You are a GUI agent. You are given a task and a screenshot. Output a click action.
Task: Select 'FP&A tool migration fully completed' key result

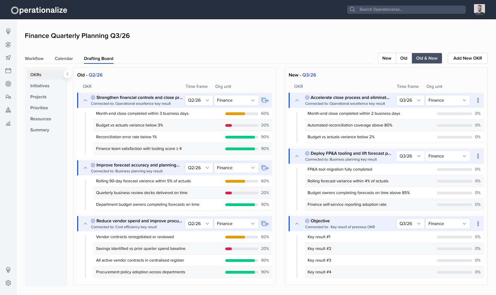(x=394, y=169)
